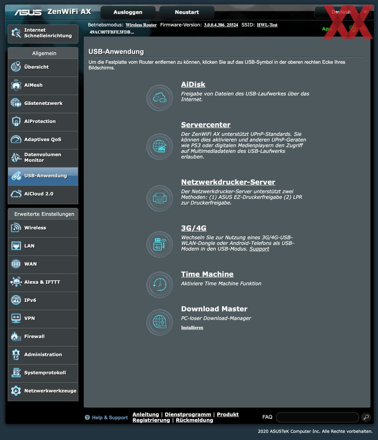378x440 pixels.
Task: Open Firewall flame icon
Action: coord(16,336)
